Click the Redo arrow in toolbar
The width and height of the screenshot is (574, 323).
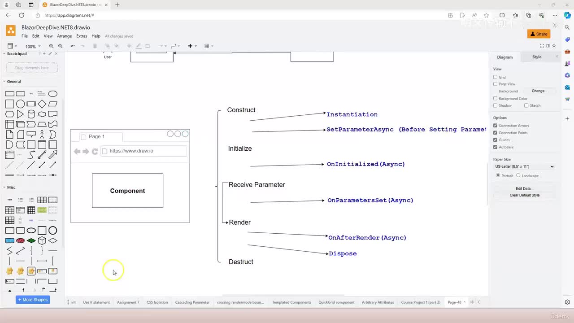coord(83,46)
